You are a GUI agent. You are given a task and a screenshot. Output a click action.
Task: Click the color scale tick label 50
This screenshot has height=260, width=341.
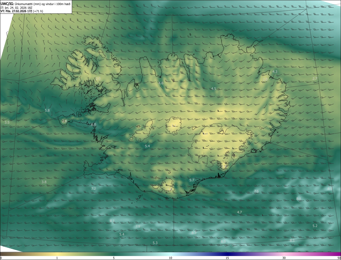point(339,258)
